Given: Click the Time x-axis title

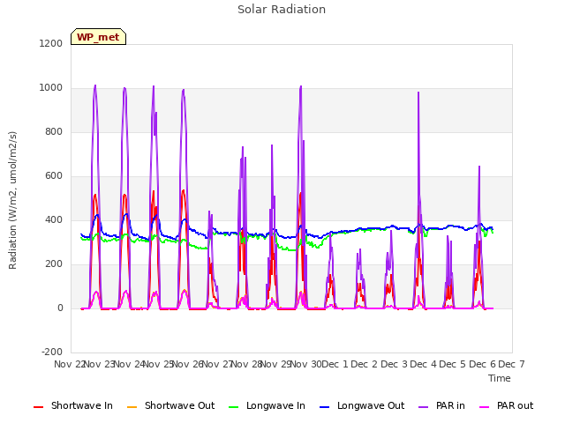Looking at the screenshot, I should (500, 378).
